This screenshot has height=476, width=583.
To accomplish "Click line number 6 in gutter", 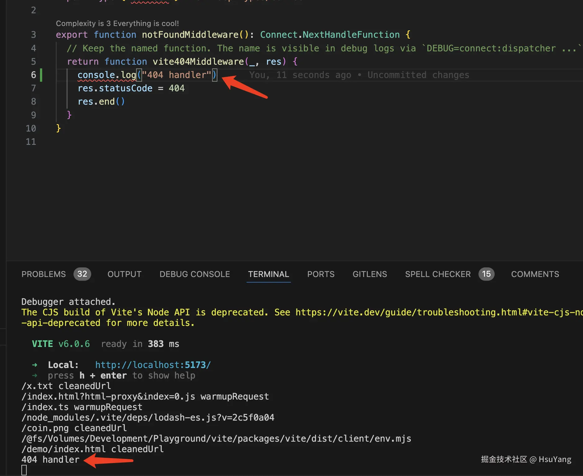I will coord(33,75).
